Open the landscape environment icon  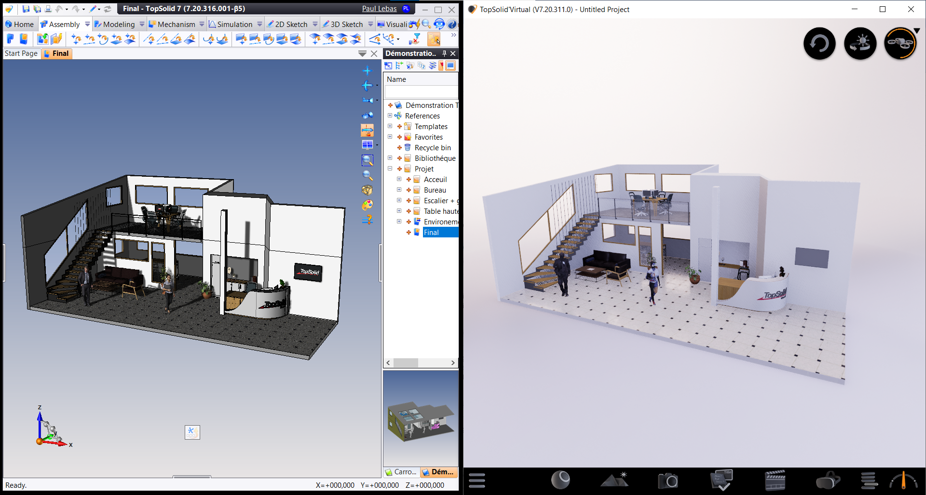614,480
